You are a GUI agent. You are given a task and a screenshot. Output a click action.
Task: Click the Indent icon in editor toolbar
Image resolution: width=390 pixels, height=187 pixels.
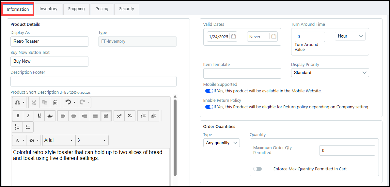click(143, 116)
